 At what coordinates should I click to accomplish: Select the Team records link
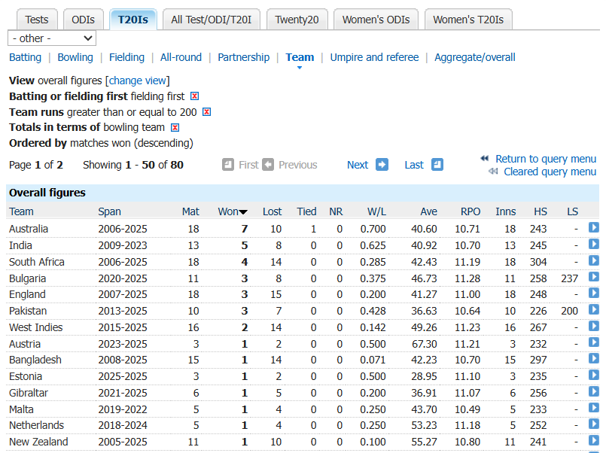click(300, 57)
